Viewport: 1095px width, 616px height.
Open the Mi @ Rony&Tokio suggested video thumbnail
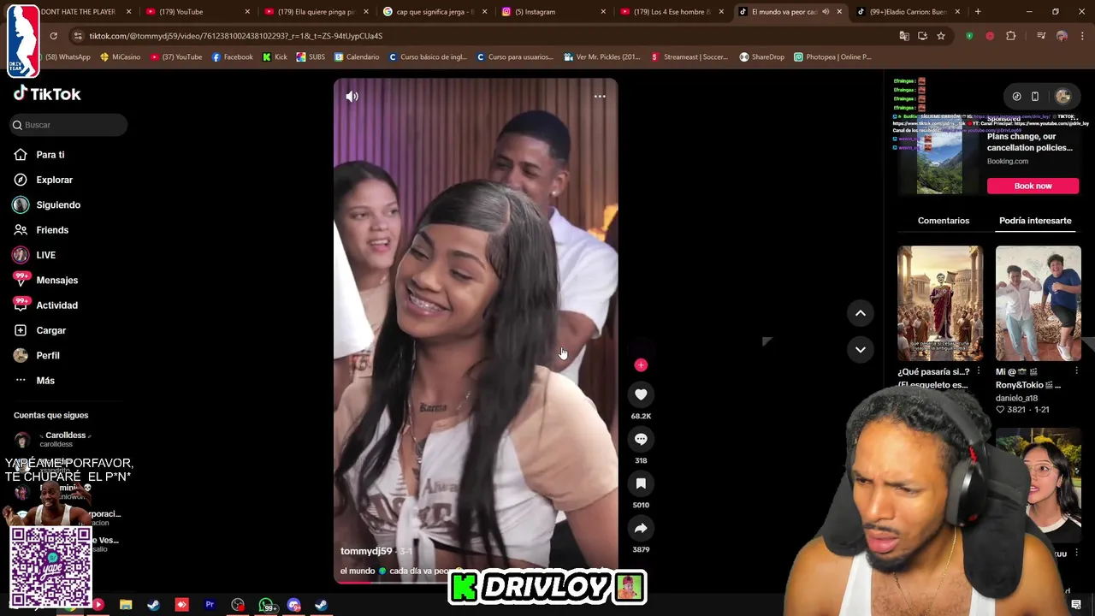1039,304
